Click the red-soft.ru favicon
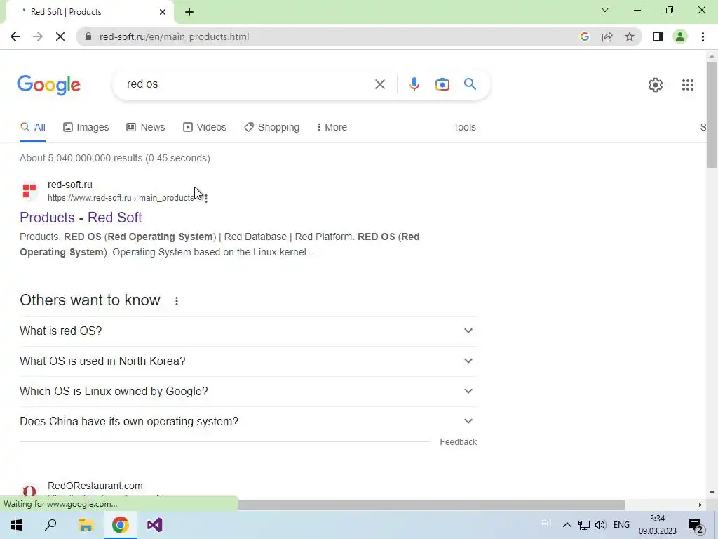 [x=29, y=191]
